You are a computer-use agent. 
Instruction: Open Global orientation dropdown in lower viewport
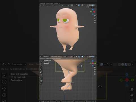click(64, 57)
